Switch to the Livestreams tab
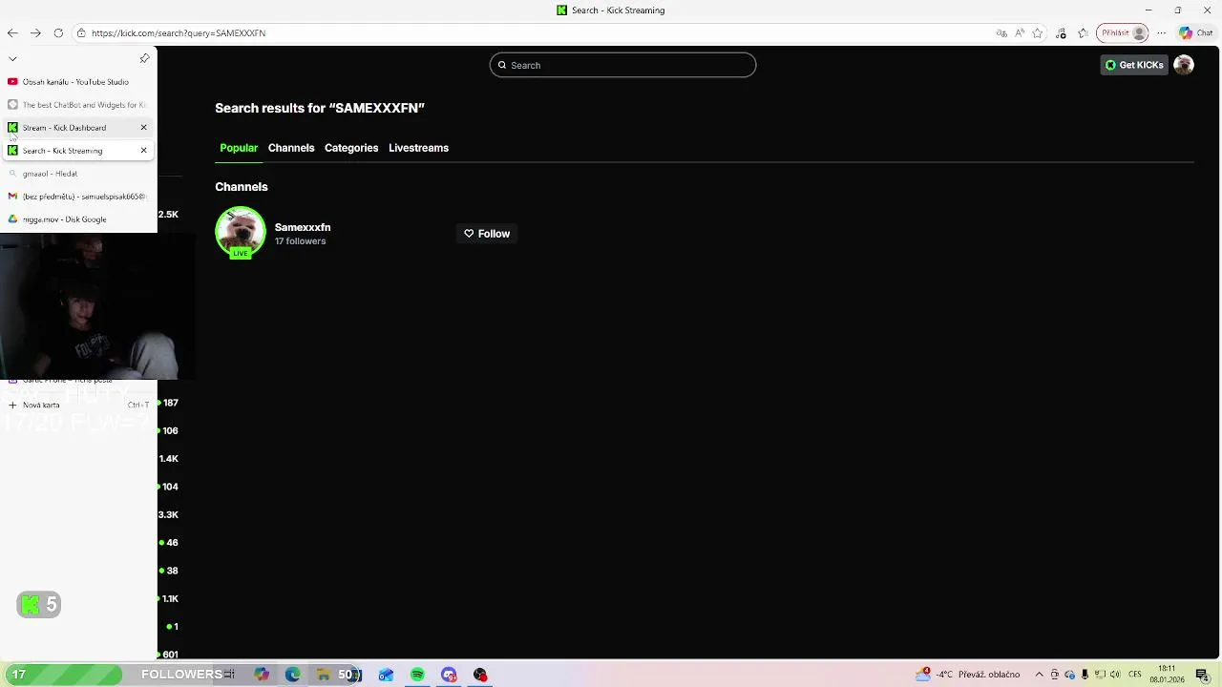 (418, 148)
